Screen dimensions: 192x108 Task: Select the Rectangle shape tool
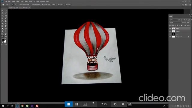tap(2, 34)
